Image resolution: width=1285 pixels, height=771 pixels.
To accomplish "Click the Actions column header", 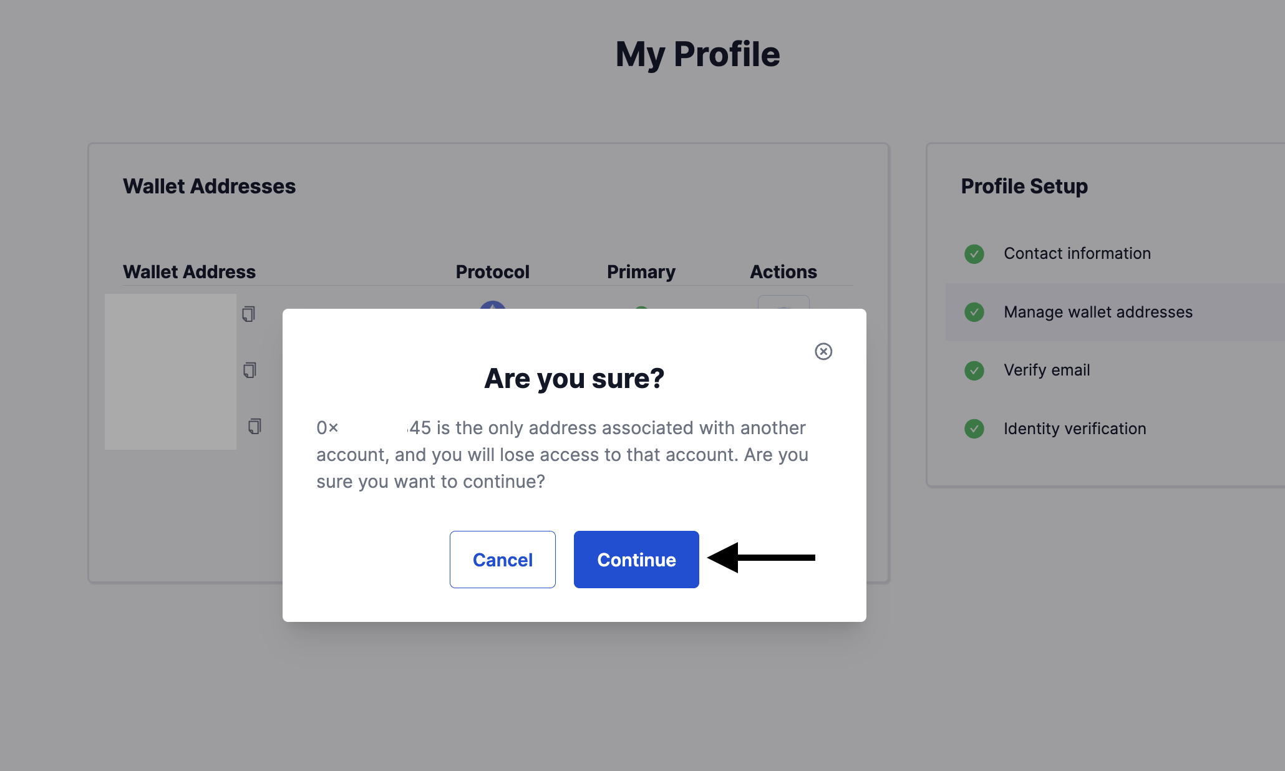I will (783, 272).
